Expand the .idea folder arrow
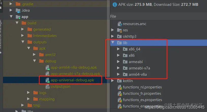This screenshot has height=112, width=207. click(x=11, y=10)
